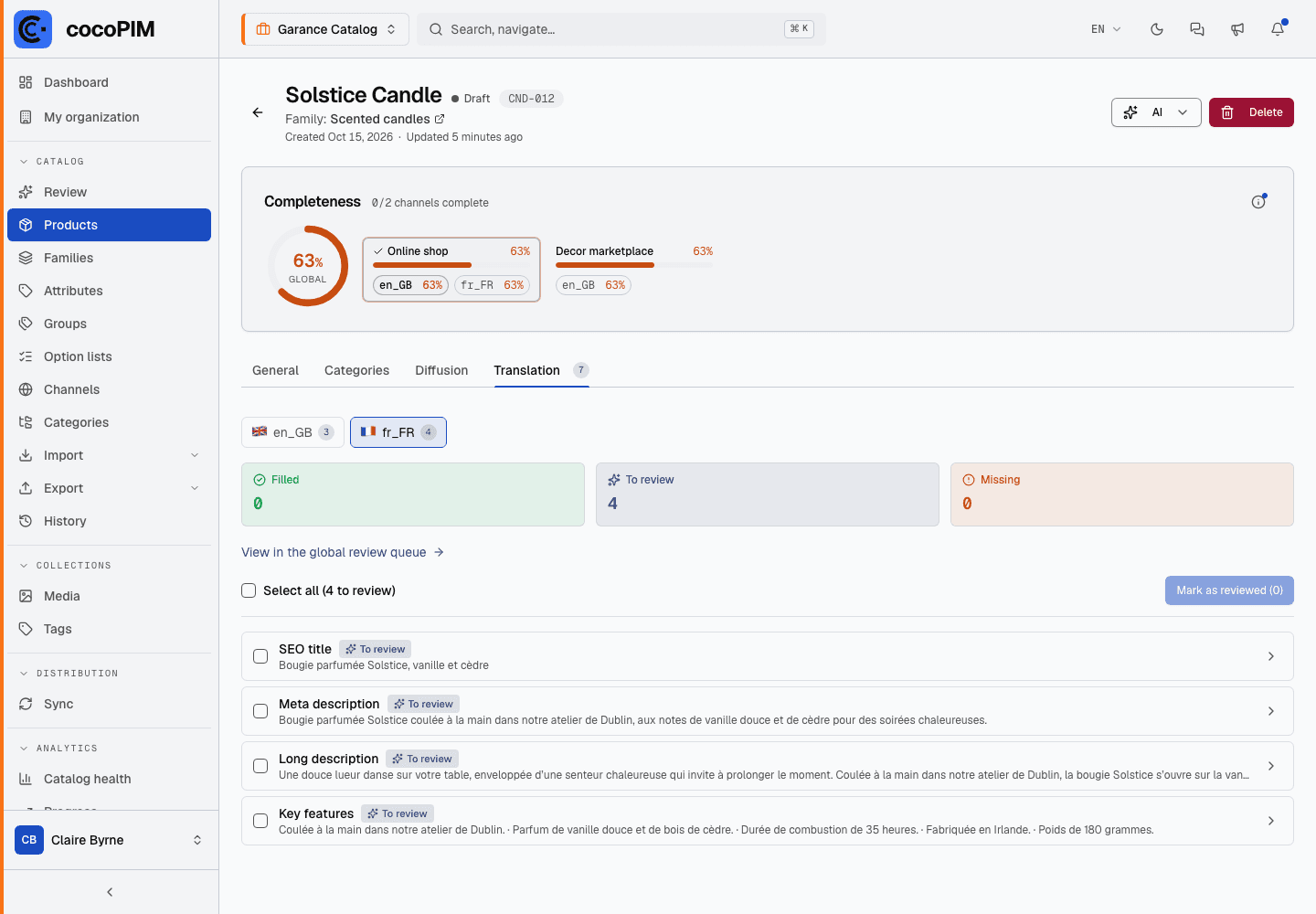Open Channels in the sidebar

coord(110,389)
